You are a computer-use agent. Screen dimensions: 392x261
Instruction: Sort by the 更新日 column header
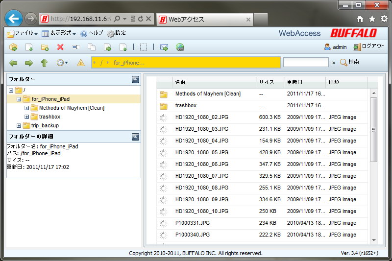(305, 82)
